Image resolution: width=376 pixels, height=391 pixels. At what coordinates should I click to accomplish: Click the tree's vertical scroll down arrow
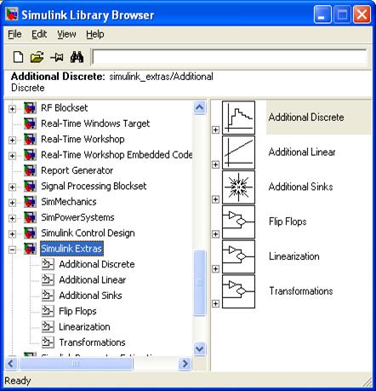[x=200, y=348]
